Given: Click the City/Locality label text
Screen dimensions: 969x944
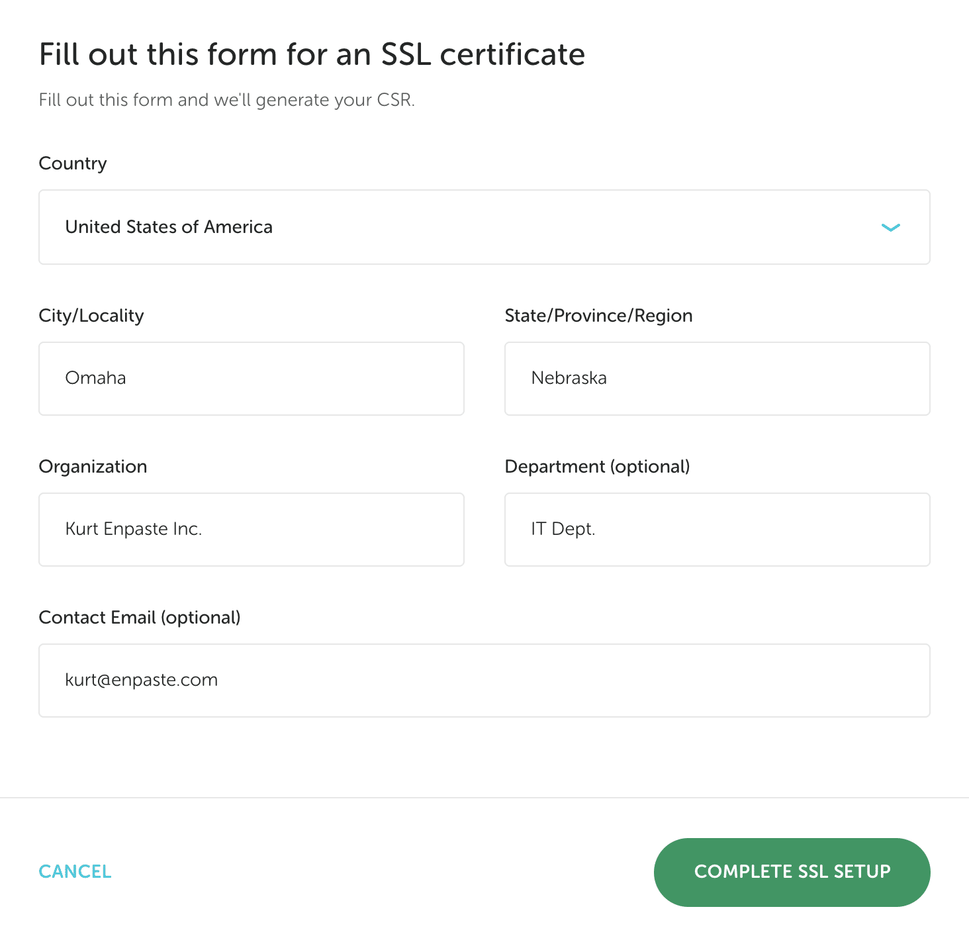Looking at the screenshot, I should (x=91, y=316).
